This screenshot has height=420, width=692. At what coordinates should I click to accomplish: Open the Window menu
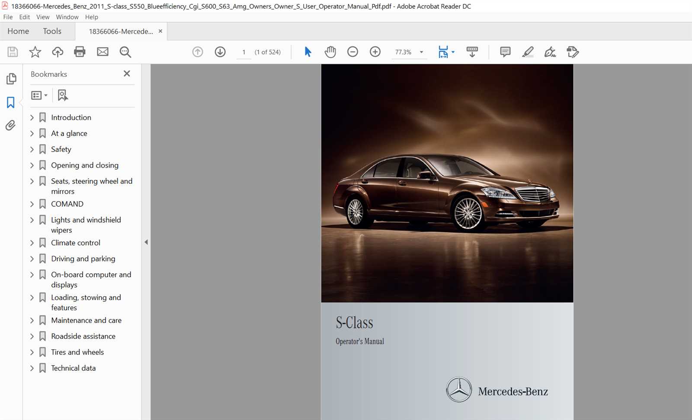(x=67, y=17)
